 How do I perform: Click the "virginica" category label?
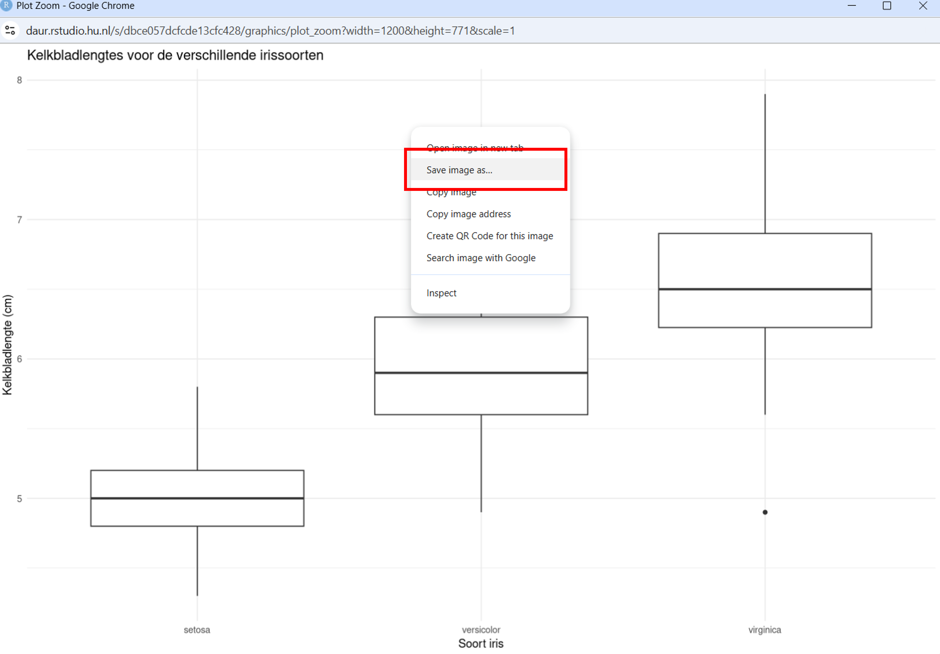click(x=765, y=630)
